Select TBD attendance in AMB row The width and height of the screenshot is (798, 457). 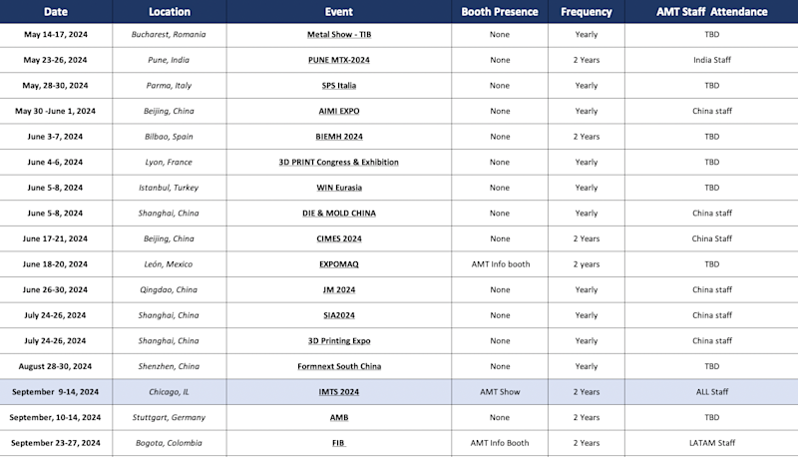(711, 417)
